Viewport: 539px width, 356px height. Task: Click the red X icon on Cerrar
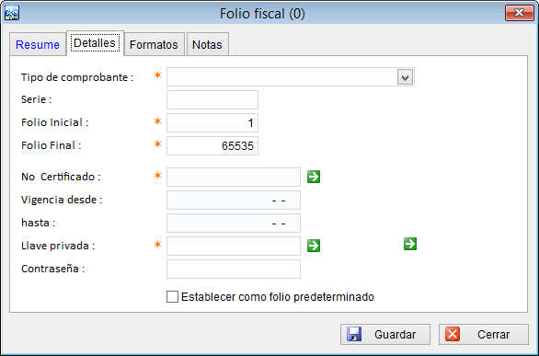453,334
